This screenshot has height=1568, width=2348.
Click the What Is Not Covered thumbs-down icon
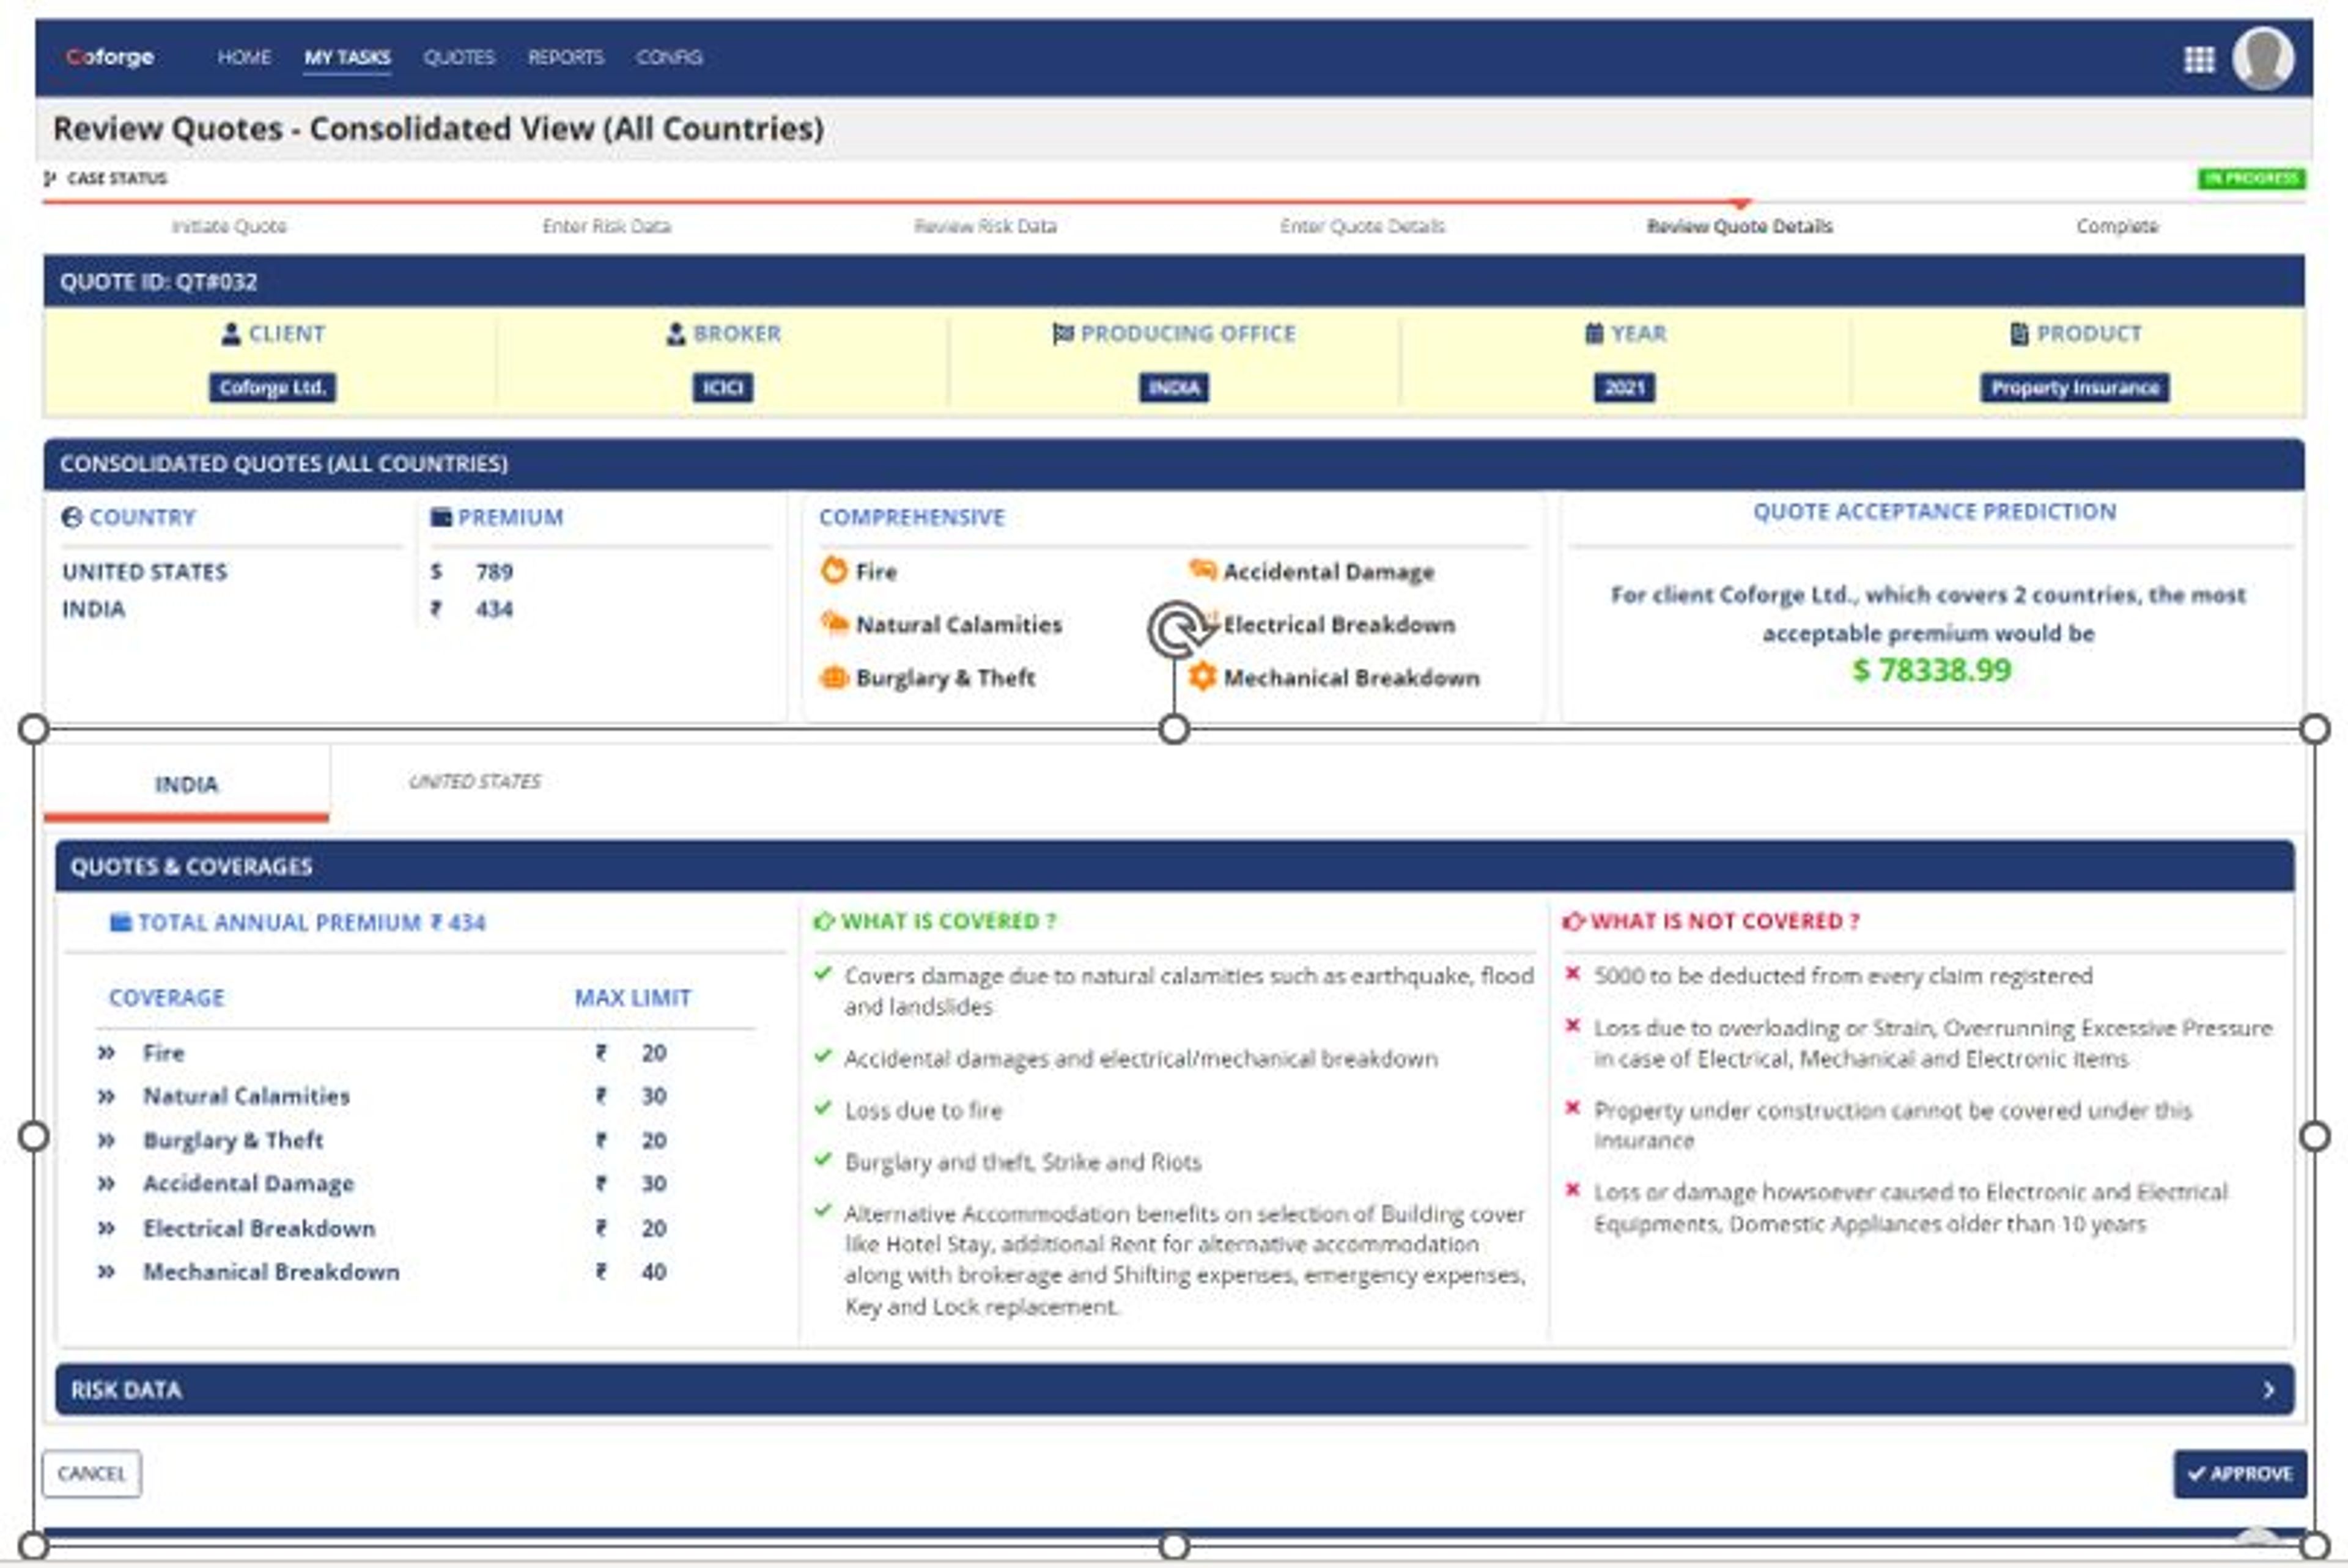pos(1574,921)
